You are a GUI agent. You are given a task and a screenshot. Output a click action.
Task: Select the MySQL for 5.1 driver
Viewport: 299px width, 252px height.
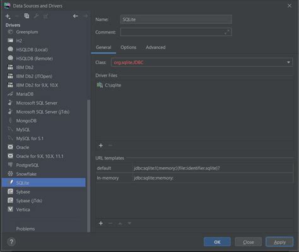(x=44, y=139)
